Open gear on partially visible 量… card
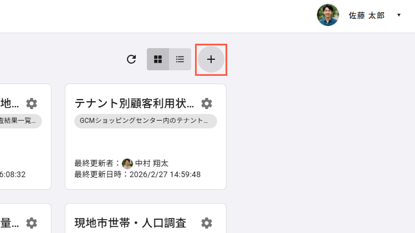This screenshot has width=415, height=233. (x=32, y=223)
